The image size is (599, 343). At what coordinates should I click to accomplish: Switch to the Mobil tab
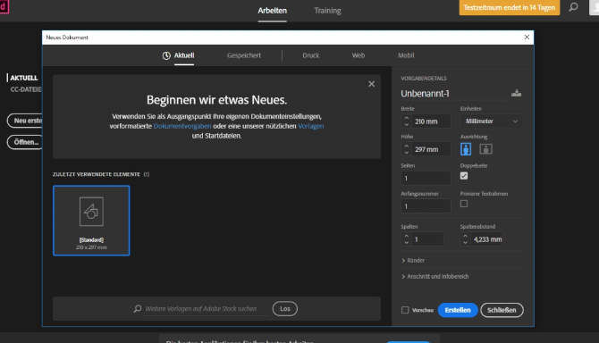coord(406,55)
